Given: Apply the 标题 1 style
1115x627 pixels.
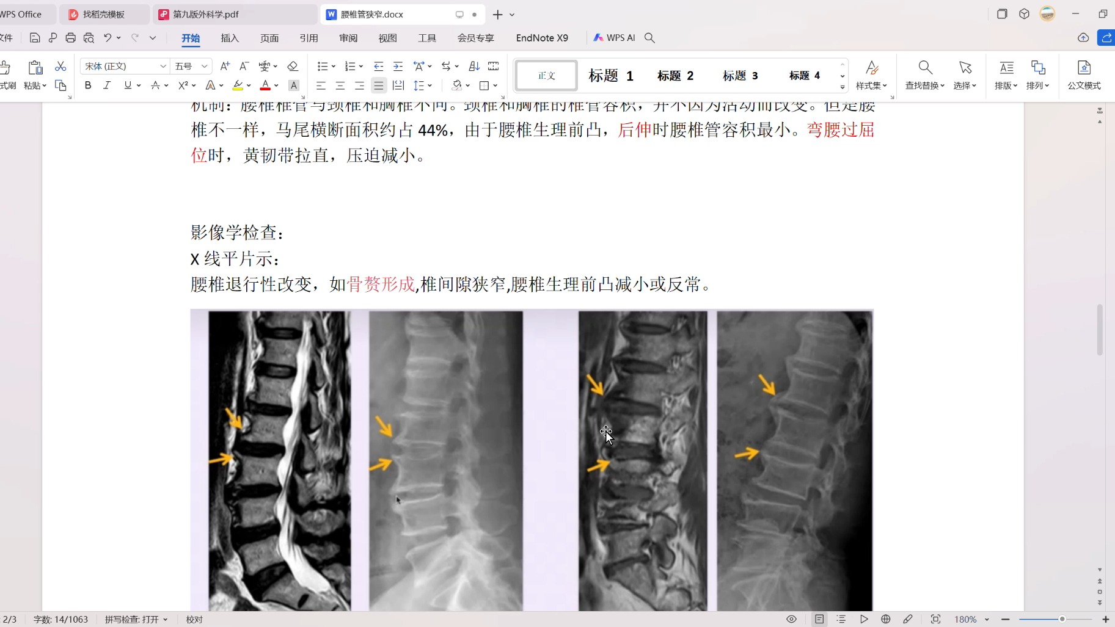Looking at the screenshot, I should pyautogui.click(x=610, y=75).
